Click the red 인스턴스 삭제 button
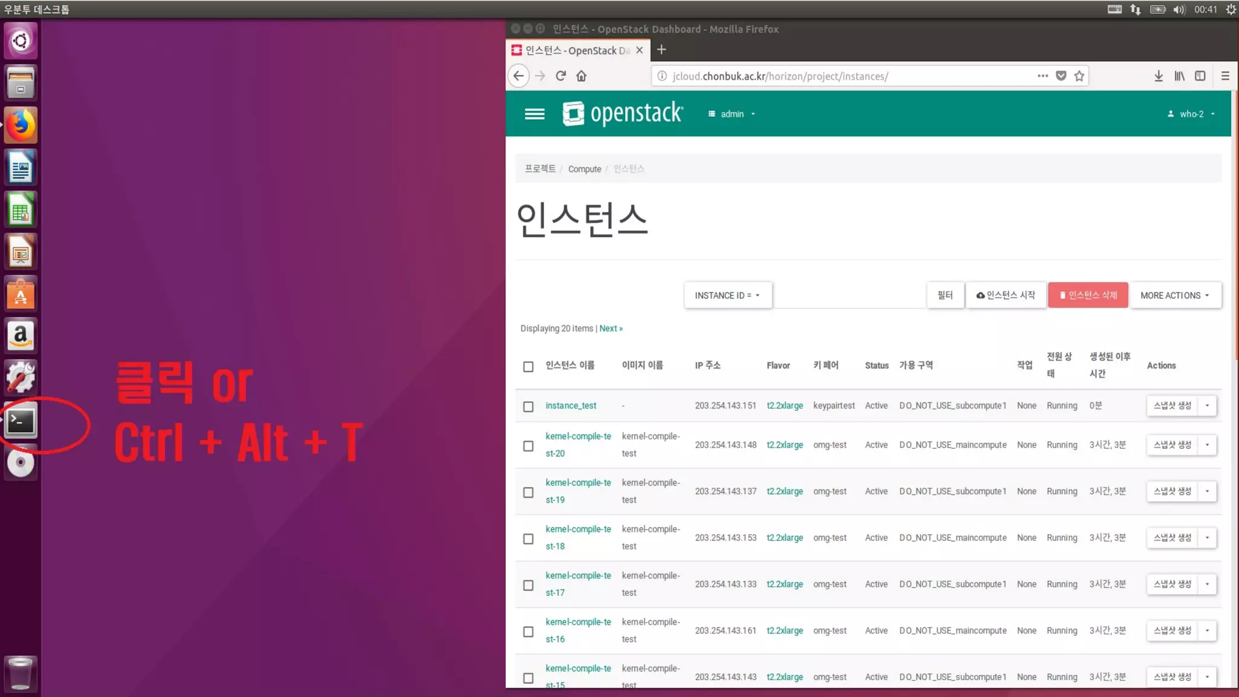1239x697 pixels. pyautogui.click(x=1088, y=295)
